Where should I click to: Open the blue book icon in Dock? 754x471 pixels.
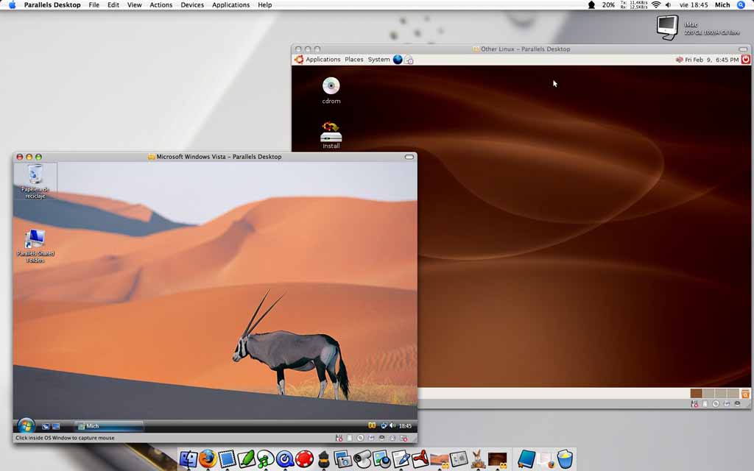(x=526, y=459)
